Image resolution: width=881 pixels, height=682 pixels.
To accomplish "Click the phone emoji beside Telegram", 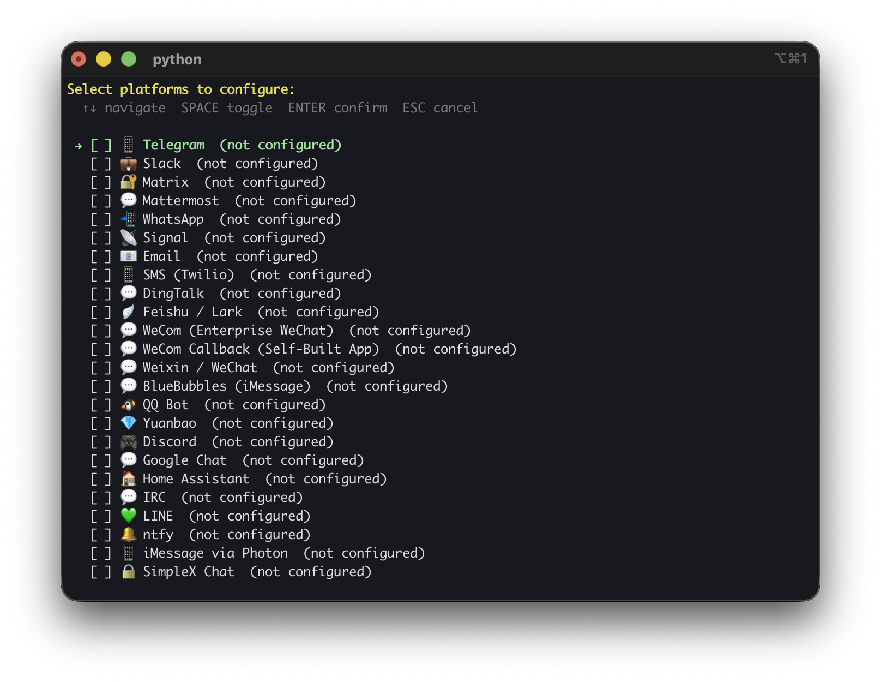I will (x=128, y=145).
